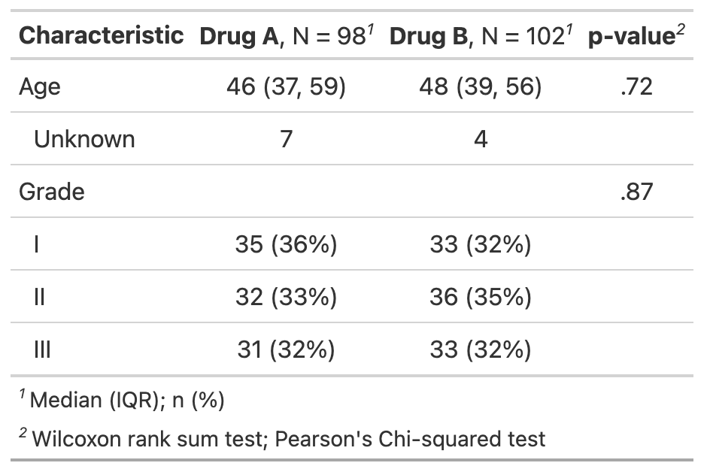Click the p-value column header

[x=636, y=36]
